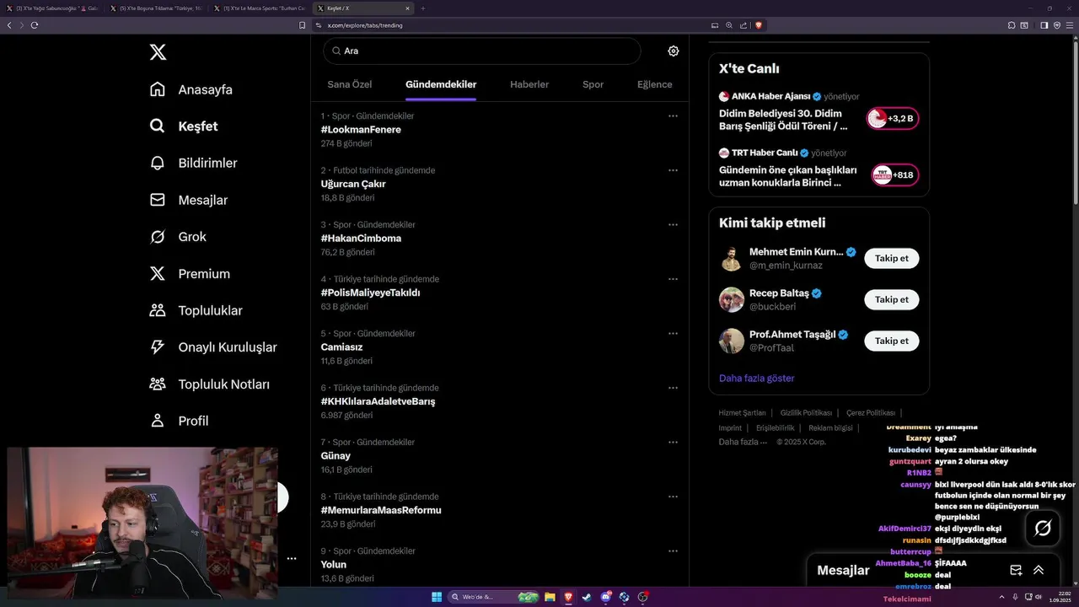Open Bildirimler notifications
This screenshot has height=607, width=1079.
point(193,163)
